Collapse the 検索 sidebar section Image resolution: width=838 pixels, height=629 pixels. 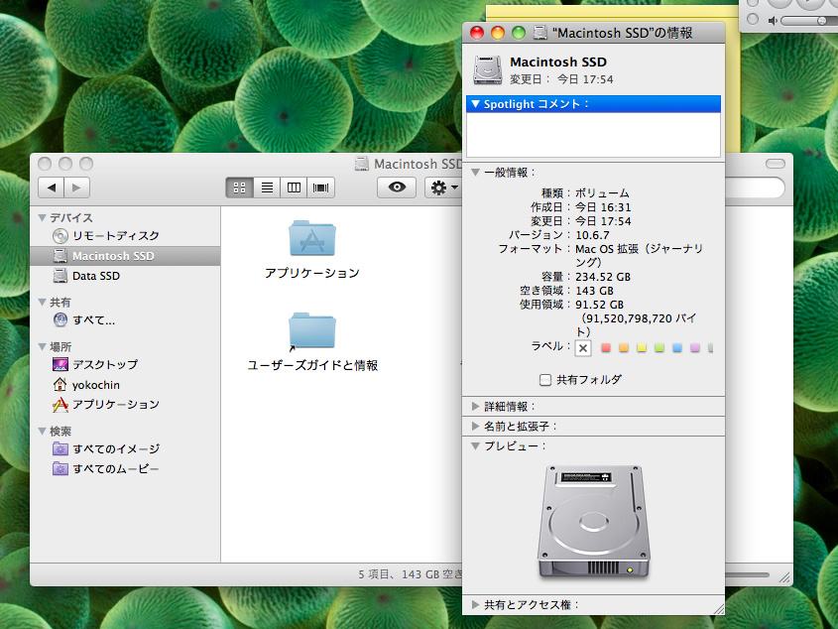tap(43, 431)
